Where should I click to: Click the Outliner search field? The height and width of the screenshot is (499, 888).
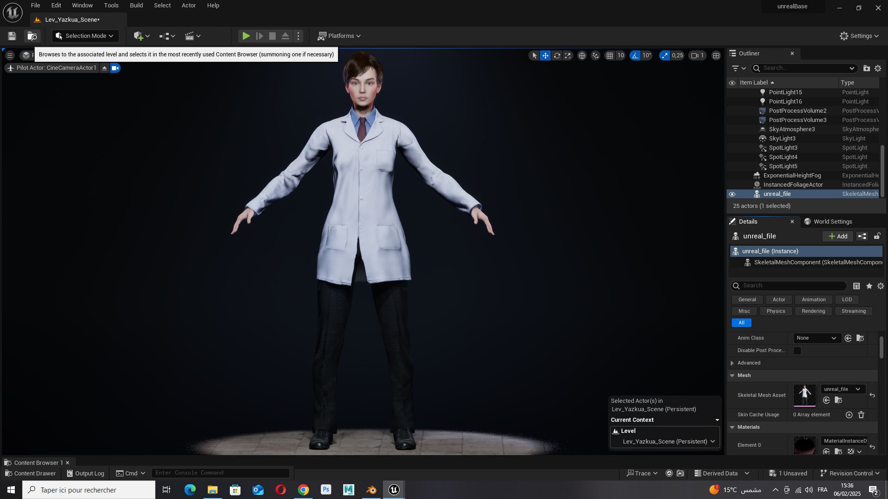803,68
